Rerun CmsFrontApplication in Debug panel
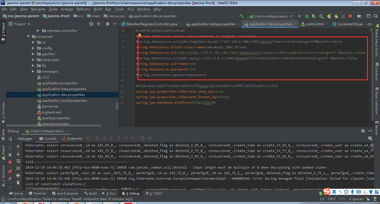This screenshot has height=204, width=380. [x=10, y=139]
